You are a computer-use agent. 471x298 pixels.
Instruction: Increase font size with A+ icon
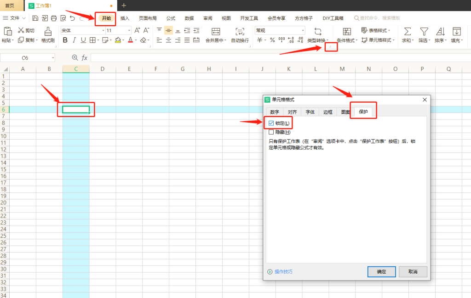click(x=137, y=30)
